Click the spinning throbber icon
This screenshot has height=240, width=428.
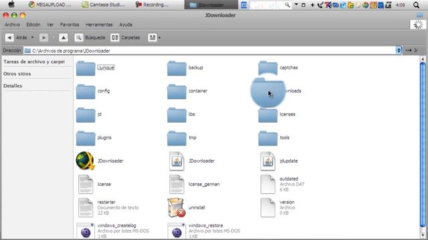pos(418,25)
